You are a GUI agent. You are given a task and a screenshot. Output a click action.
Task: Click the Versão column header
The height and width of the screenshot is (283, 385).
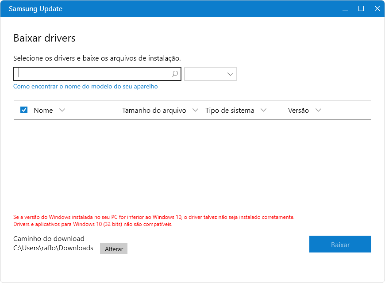[298, 111]
